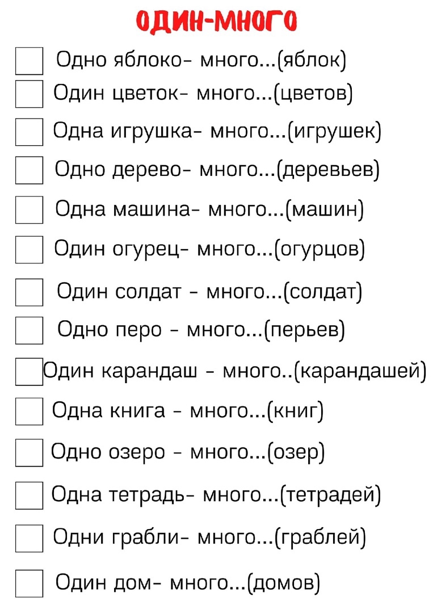The width and height of the screenshot is (433, 613).
Task: Click the answer '(яблок)' in the first line
Action: (x=312, y=61)
